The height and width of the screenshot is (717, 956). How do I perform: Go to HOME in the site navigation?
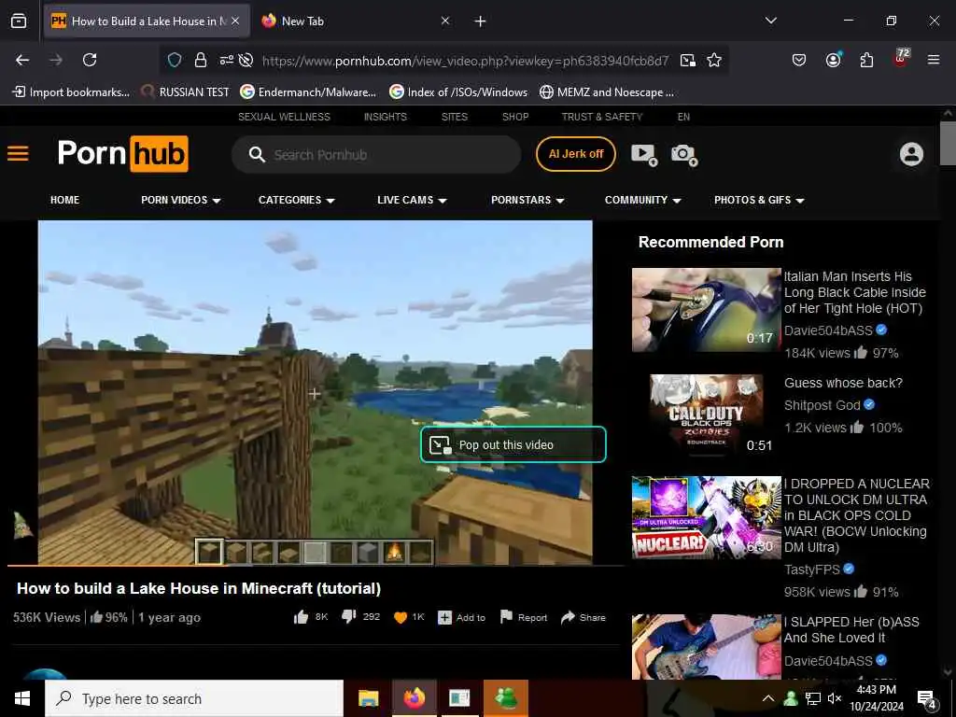[64, 200]
